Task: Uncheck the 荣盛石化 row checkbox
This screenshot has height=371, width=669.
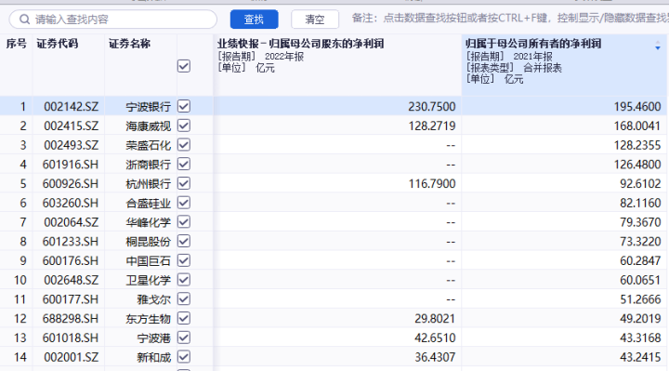Action: coord(184,145)
